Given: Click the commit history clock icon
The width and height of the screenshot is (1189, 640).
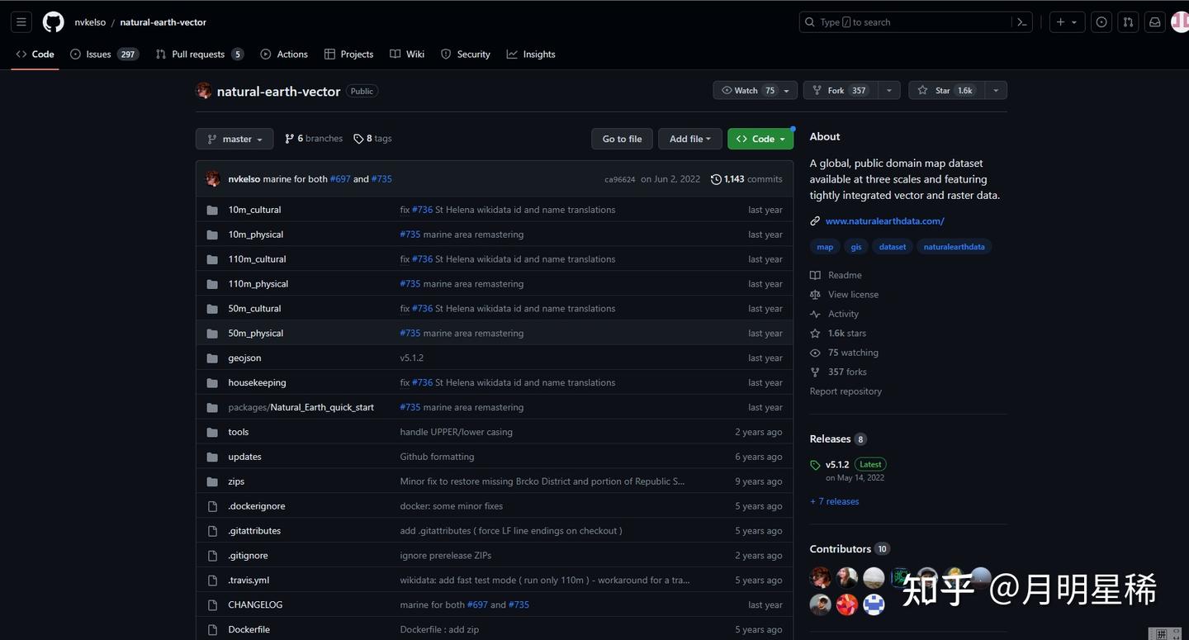Looking at the screenshot, I should 716,179.
